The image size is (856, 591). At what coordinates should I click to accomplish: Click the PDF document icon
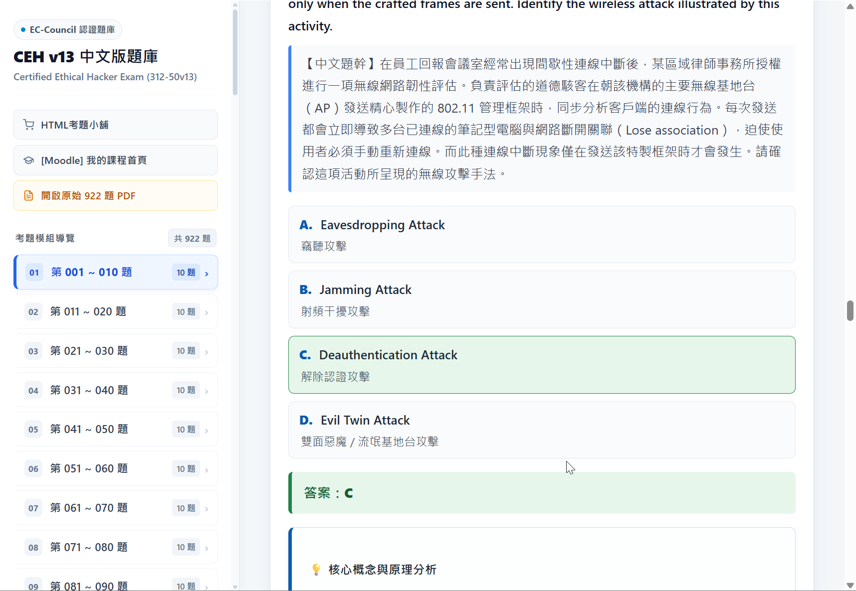pos(29,195)
